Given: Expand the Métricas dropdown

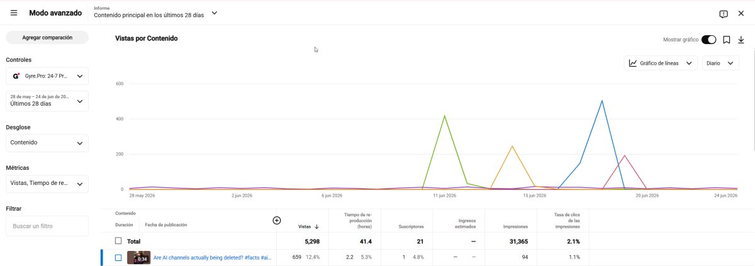Looking at the screenshot, I should (x=47, y=184).
